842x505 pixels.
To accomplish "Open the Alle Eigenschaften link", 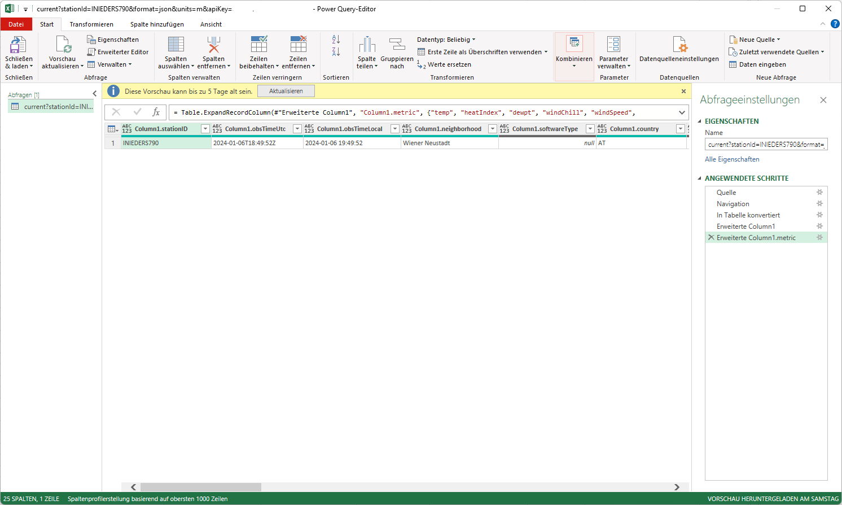I will pyautogui.click(x=732, y=159).
